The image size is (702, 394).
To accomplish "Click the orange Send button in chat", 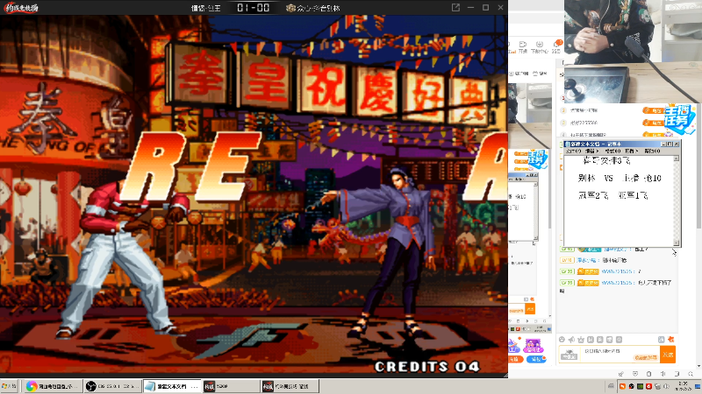I will pos(668,355).
